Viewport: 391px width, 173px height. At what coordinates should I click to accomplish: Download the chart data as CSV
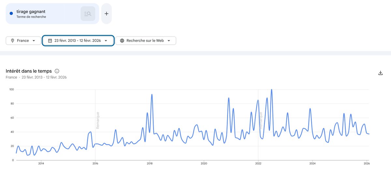pos(380,73)
